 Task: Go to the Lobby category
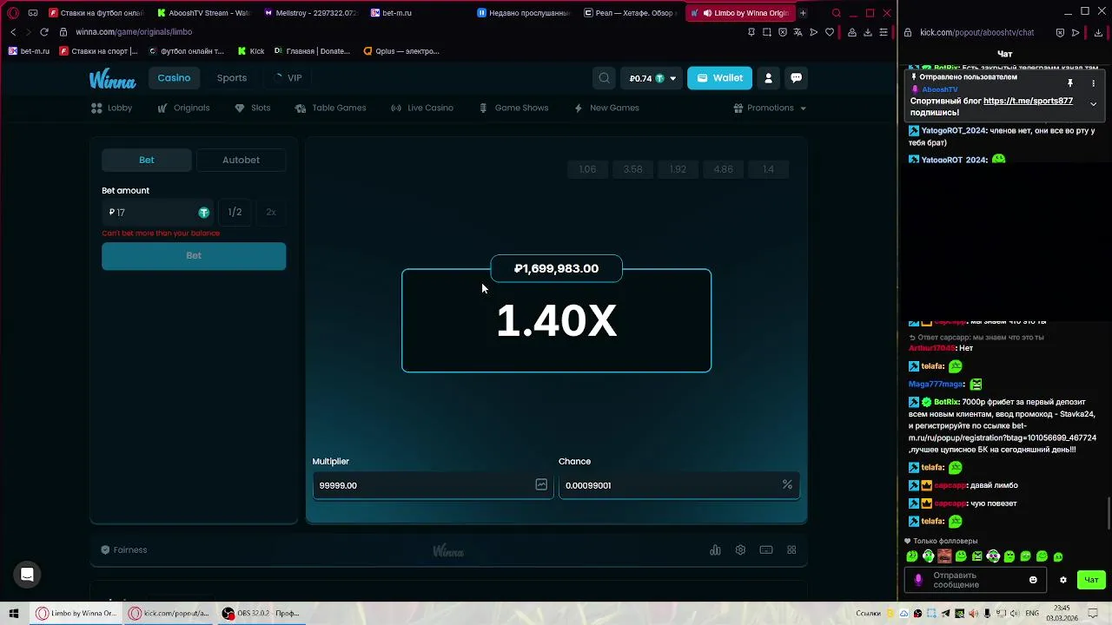(112, 108)
